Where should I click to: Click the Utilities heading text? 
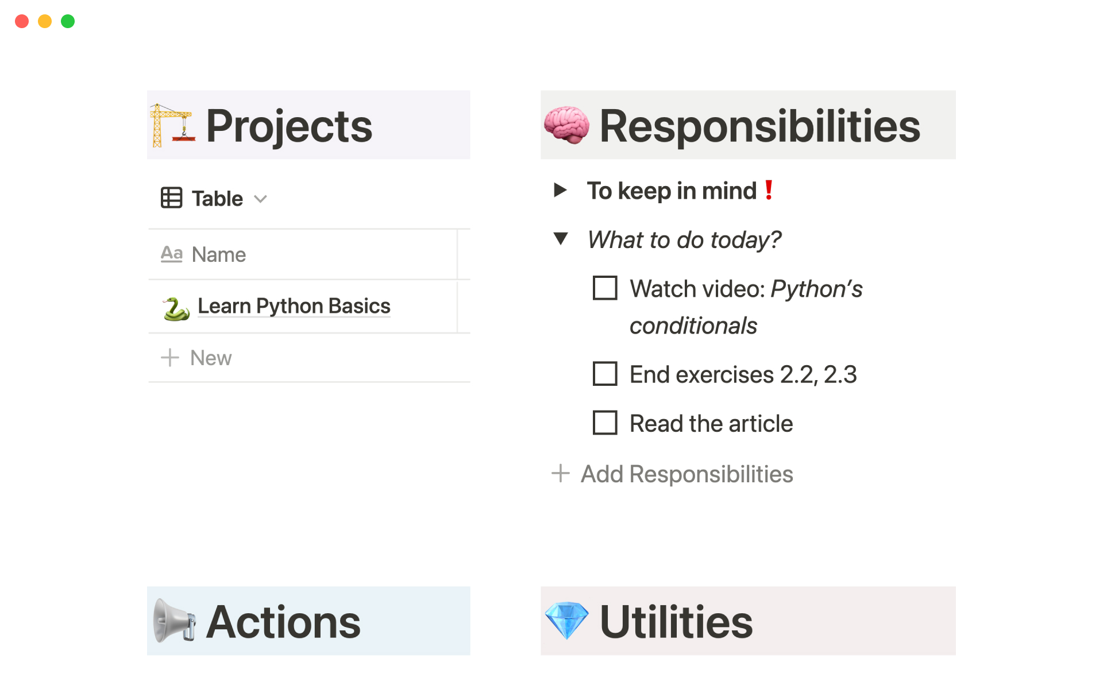676,621
